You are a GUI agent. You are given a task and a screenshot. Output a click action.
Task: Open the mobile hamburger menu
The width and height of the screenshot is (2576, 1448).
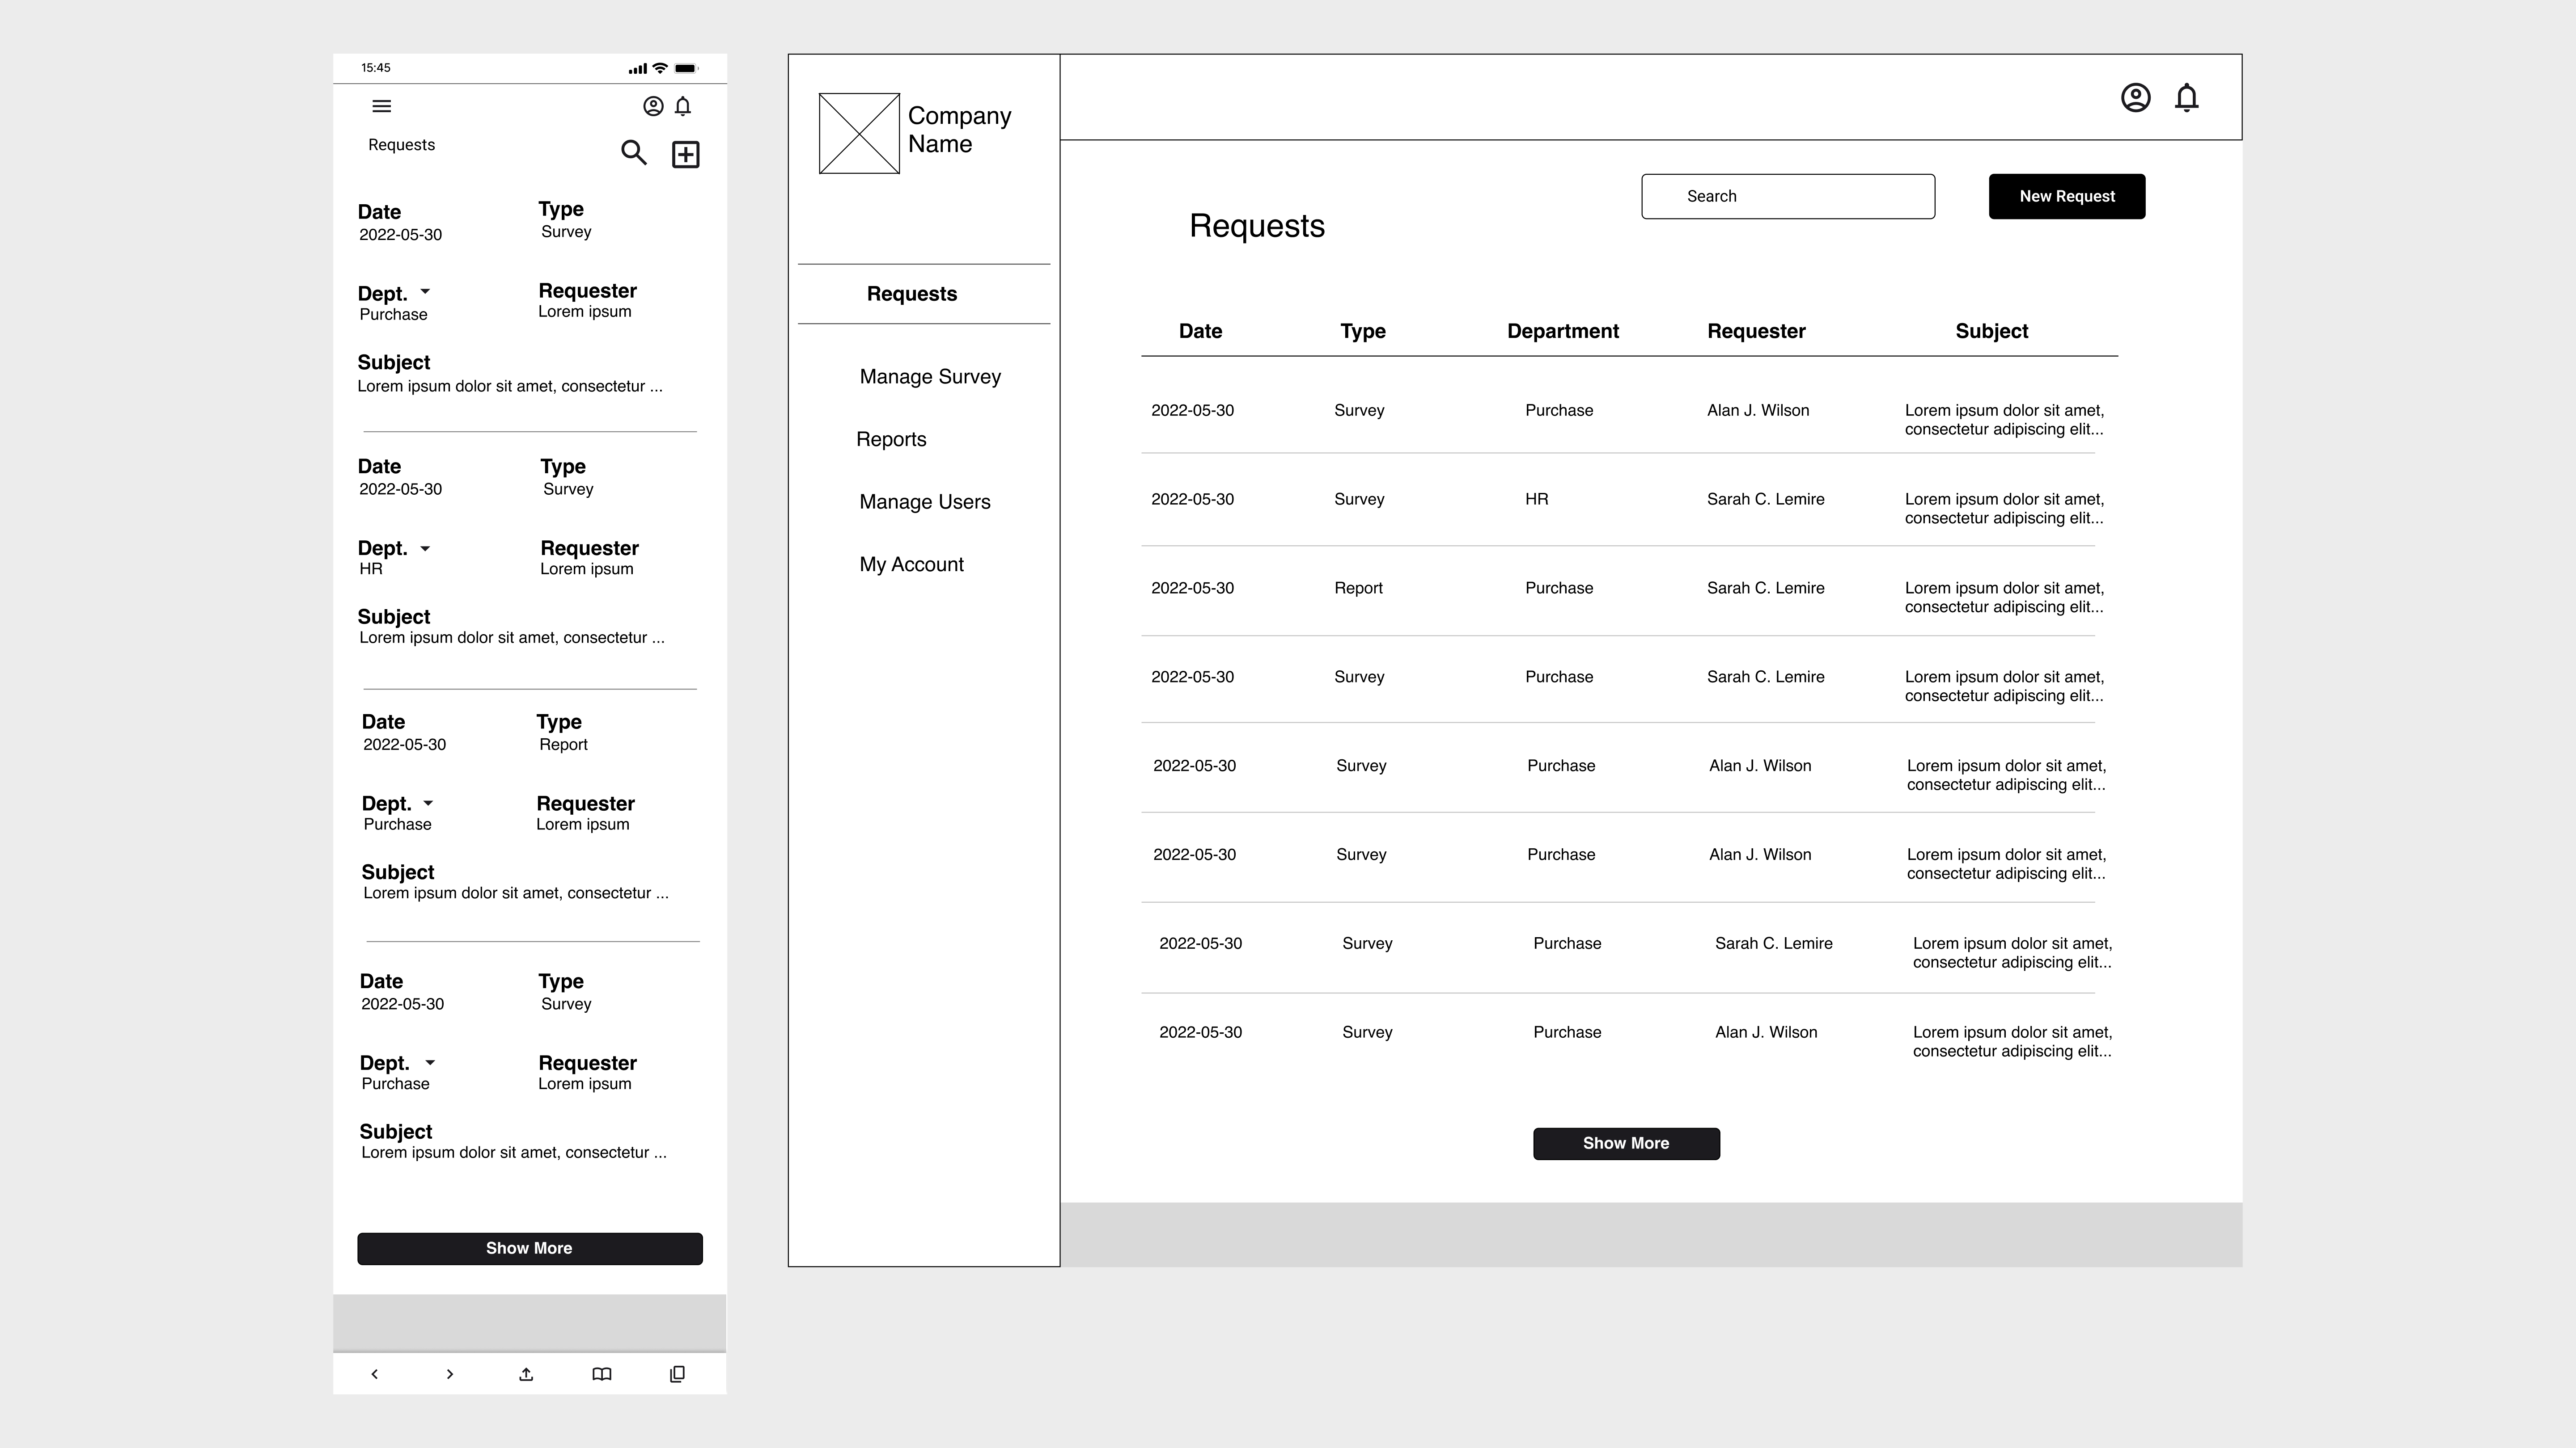point(381,106)
